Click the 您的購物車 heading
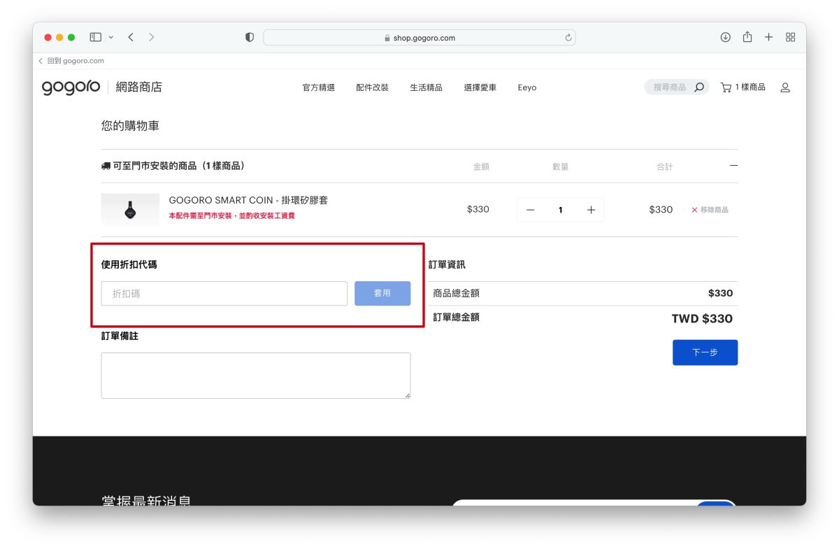 (x=130, y=126)
